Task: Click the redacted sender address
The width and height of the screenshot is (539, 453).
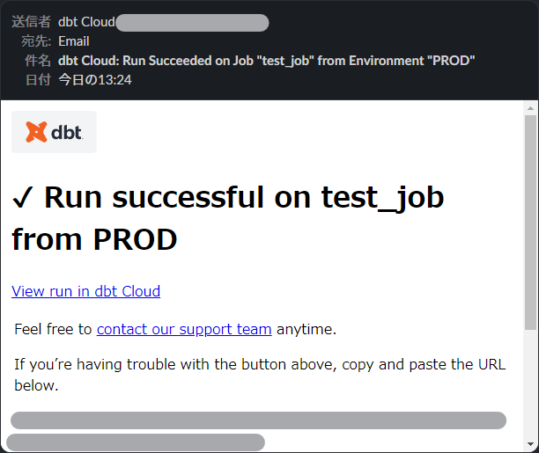Action: coord(192,23)
